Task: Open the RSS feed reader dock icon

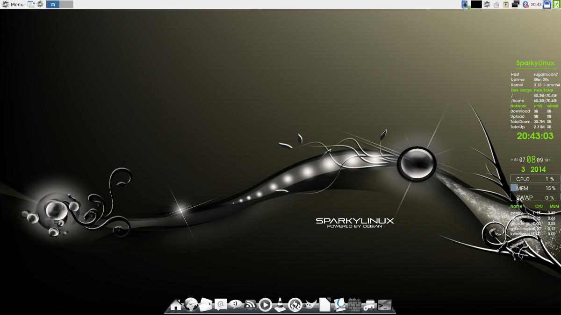Action: [250, 305]
